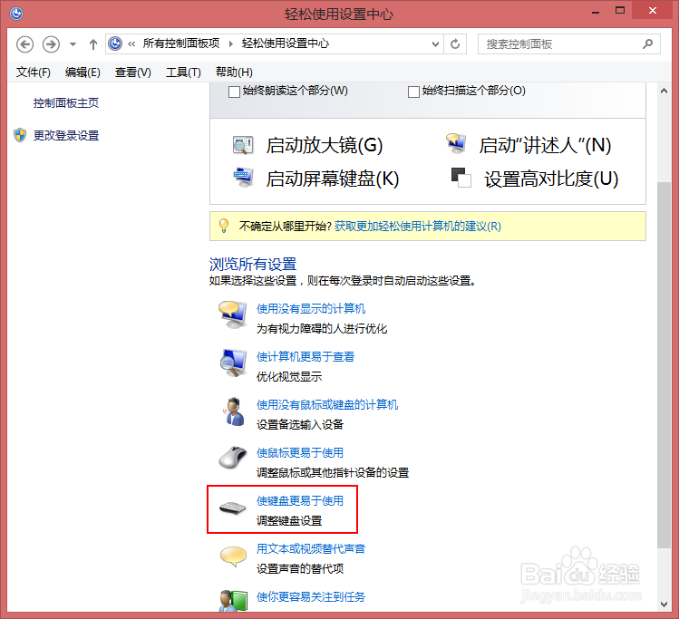679x619 pixels.
Task: Click the Back navigation arrow
Action: [x=24, y=44]
